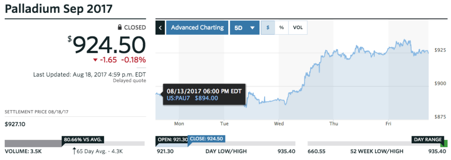Click the up arrow beside 65 Day Avg.

[74, 151]
